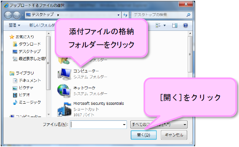
Task: Select ドキュメント library
Action: point(30,80)
